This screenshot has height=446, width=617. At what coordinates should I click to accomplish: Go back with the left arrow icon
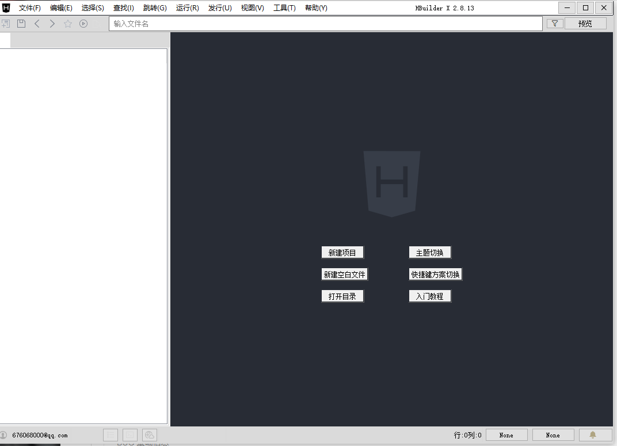[x=37, y=24]
